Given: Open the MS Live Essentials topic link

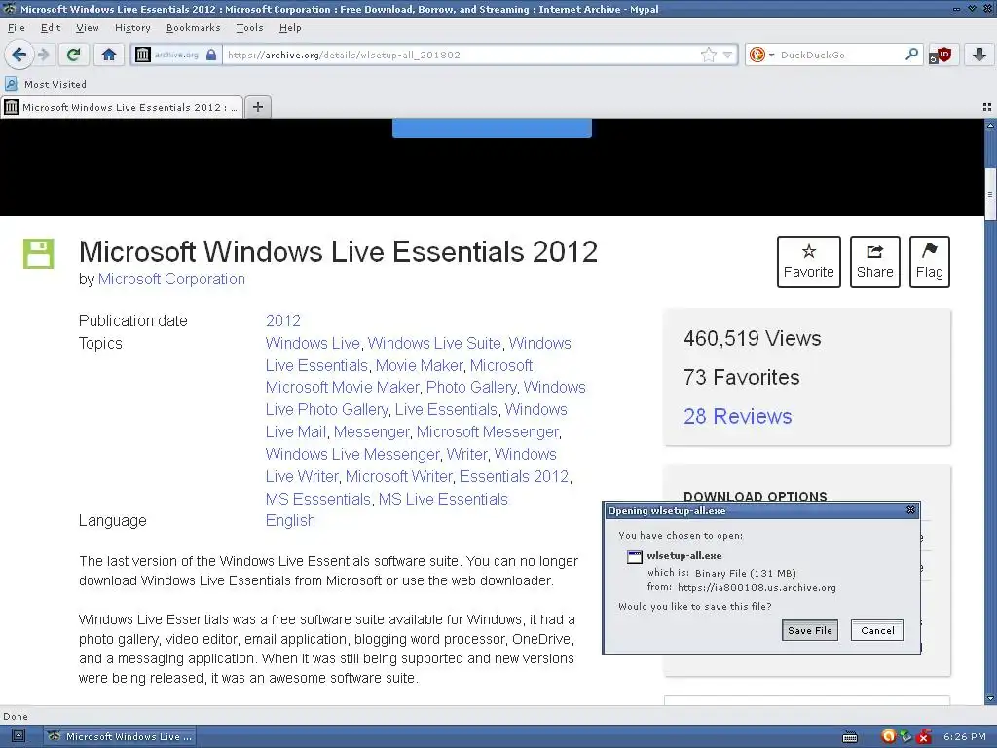Looking at the screenshot, I should (443, 500).
